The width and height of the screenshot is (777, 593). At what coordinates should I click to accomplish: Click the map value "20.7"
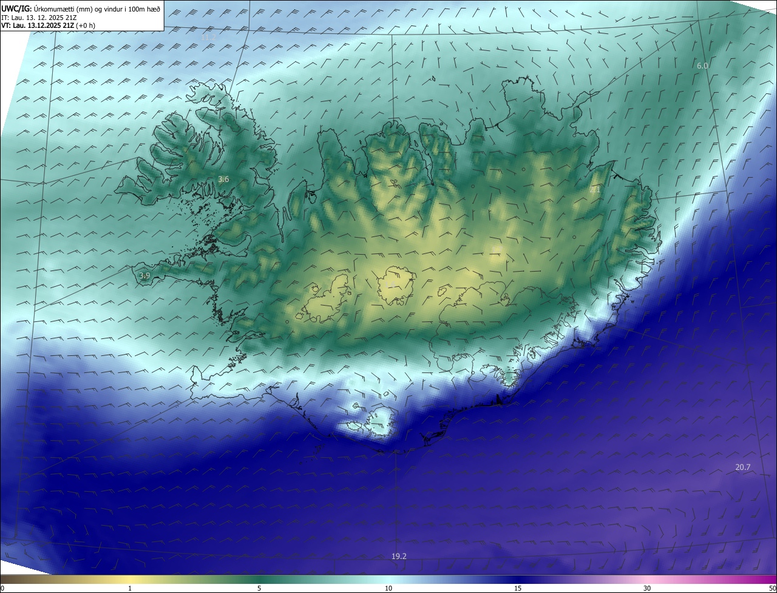(743, 467)
